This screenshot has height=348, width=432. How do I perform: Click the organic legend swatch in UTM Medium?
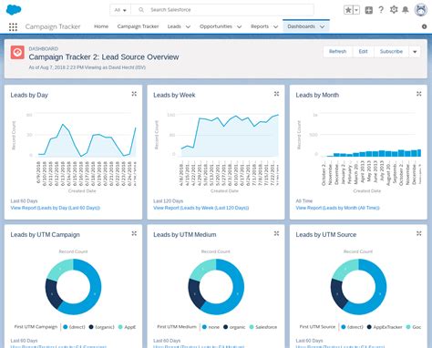point(225,327)
